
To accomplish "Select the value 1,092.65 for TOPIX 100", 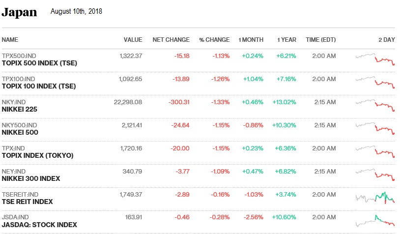I will coord(130,79).
